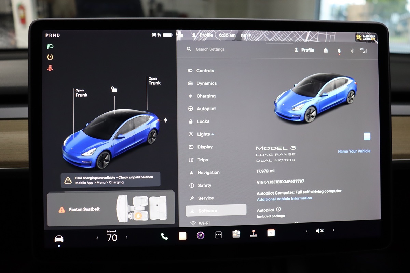Open the Autopilot settings menu
The height and width of the screenshot is (273, 410).
coord(202,109)
